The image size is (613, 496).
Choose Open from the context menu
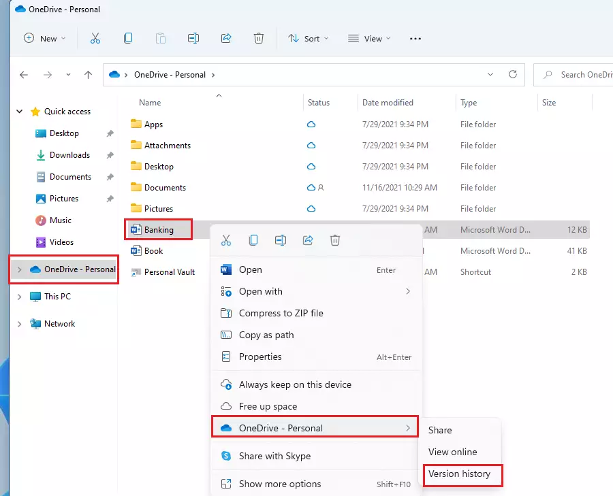(x=316, y=269)
